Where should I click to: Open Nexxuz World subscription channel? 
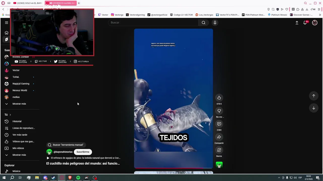[20, 90]
